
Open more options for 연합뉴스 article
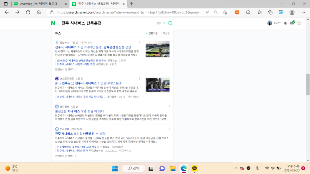coord(140,42)
